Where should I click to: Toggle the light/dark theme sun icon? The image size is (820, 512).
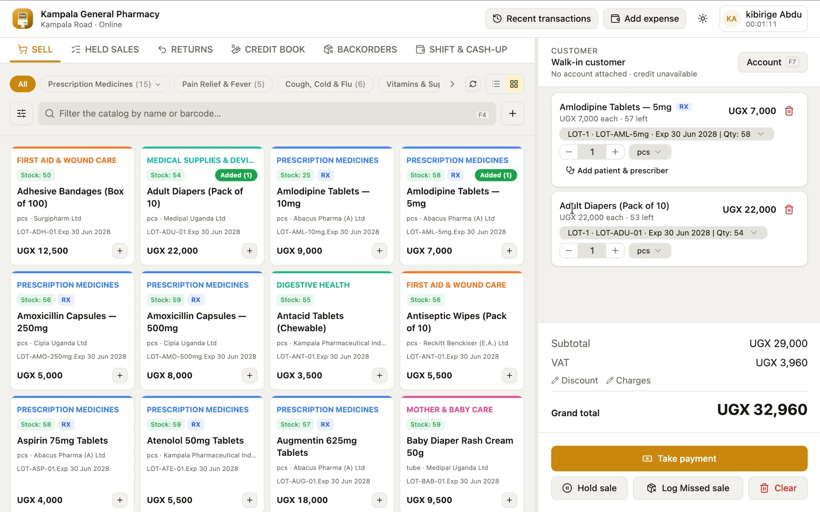pos(703,19)
